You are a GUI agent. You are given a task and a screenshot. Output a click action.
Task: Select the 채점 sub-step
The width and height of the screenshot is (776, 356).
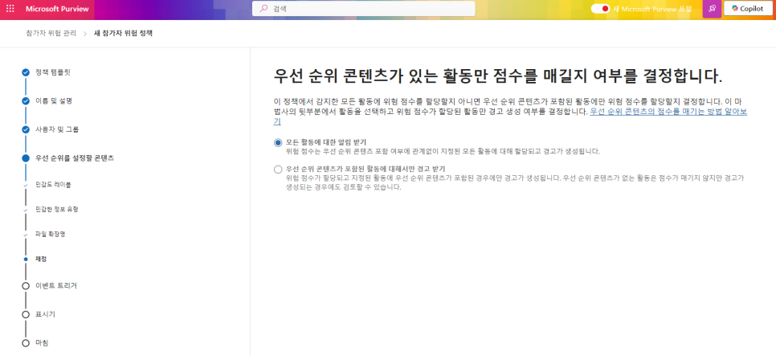pyautogui.click(x=41, y=259)
